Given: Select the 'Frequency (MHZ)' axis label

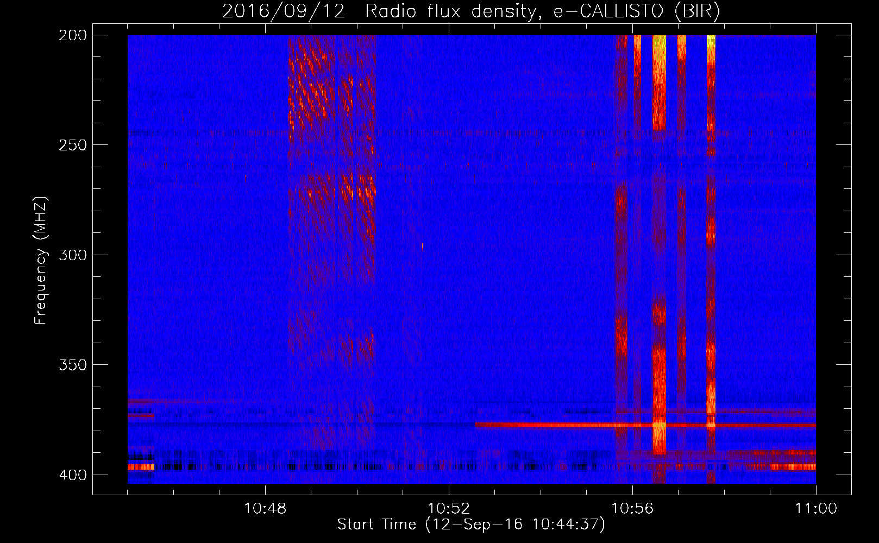Looking at the screenshot, I should (x=41, y=261).
